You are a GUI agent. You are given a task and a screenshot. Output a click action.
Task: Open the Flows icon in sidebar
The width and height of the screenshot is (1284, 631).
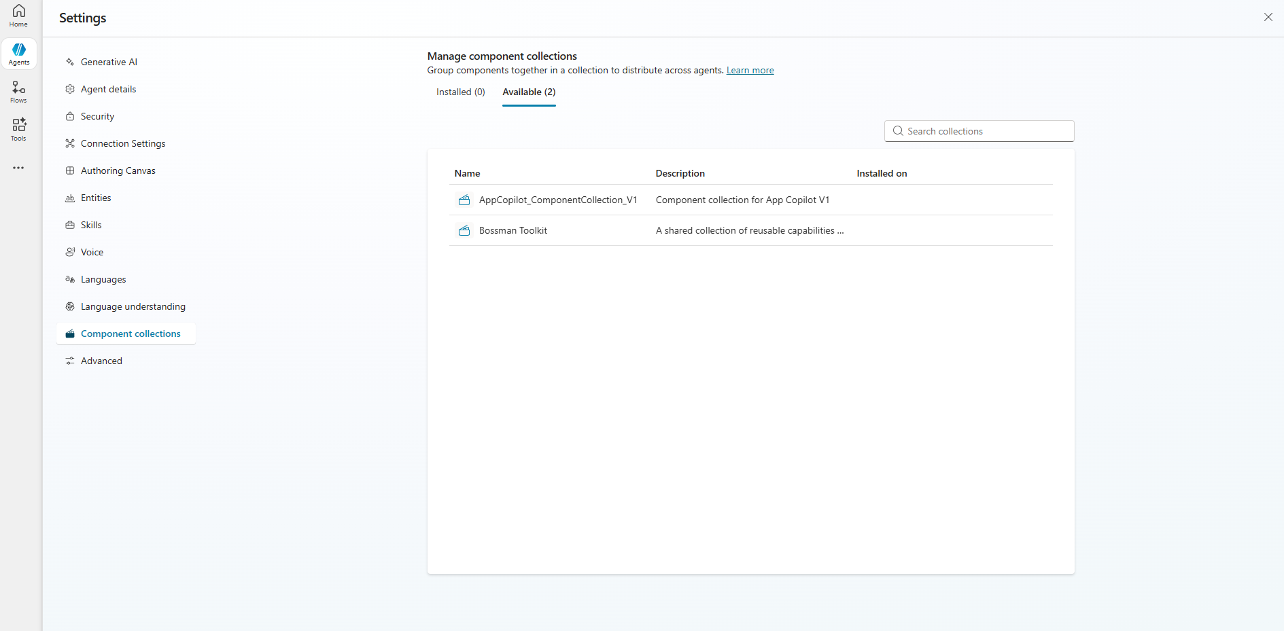tap(18, 92)
